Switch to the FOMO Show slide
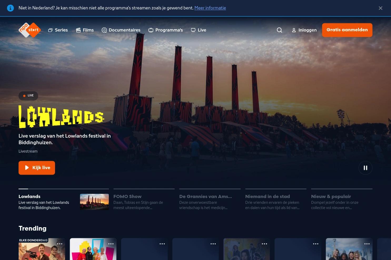This screenshot has width=391, height=260. coord(144,200)
